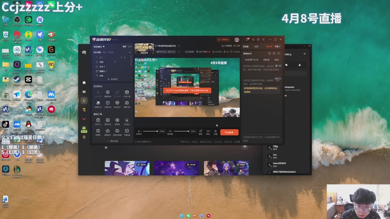Mute the microphone via its icon
Screen dimensions: 390x219
click(x=139, y=131)
